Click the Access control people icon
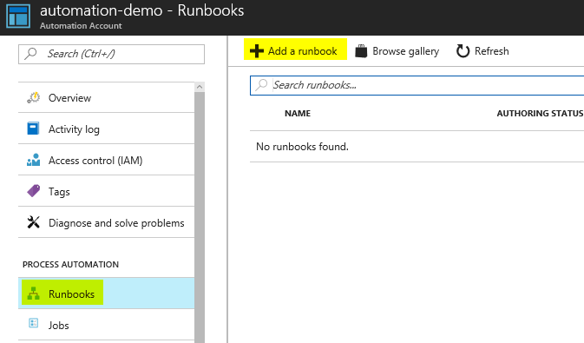This screenshot has height=343, width=584. [x=33, y=160]
